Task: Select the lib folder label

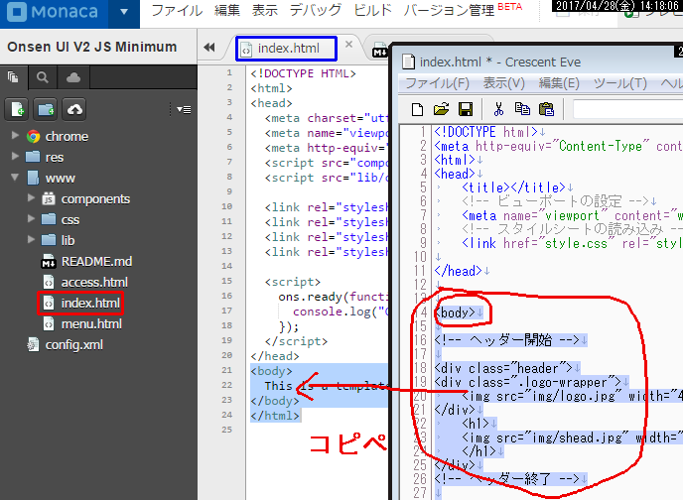Action: 68,241
